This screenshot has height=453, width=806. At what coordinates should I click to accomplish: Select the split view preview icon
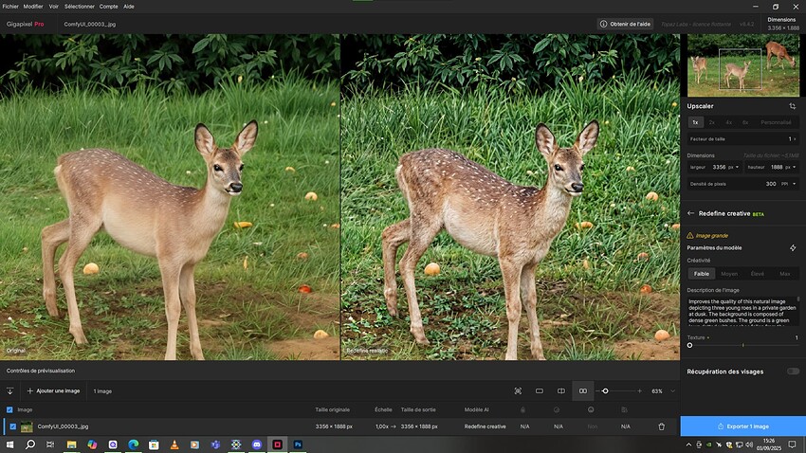tap(561, 390)
